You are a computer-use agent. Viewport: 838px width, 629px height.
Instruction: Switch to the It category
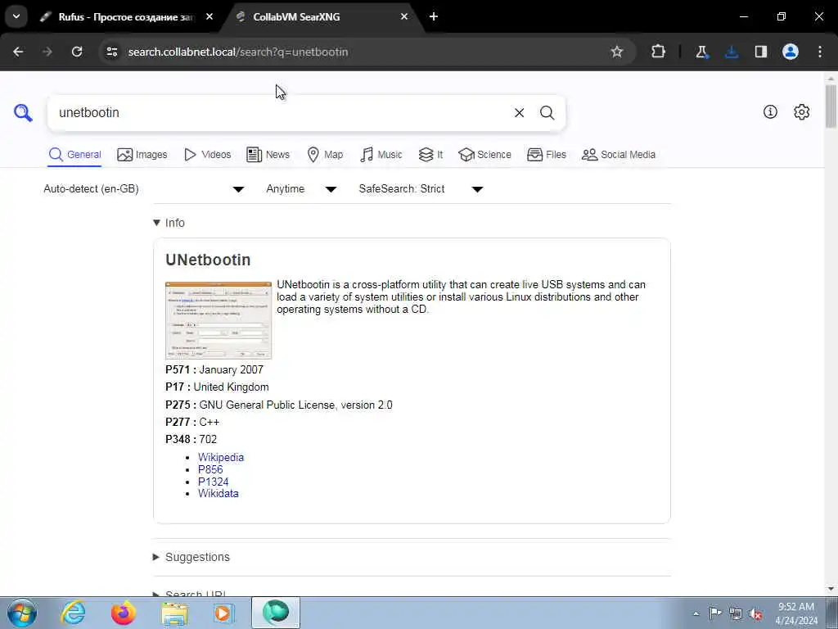pyautogui.click(x=430, y=155)
